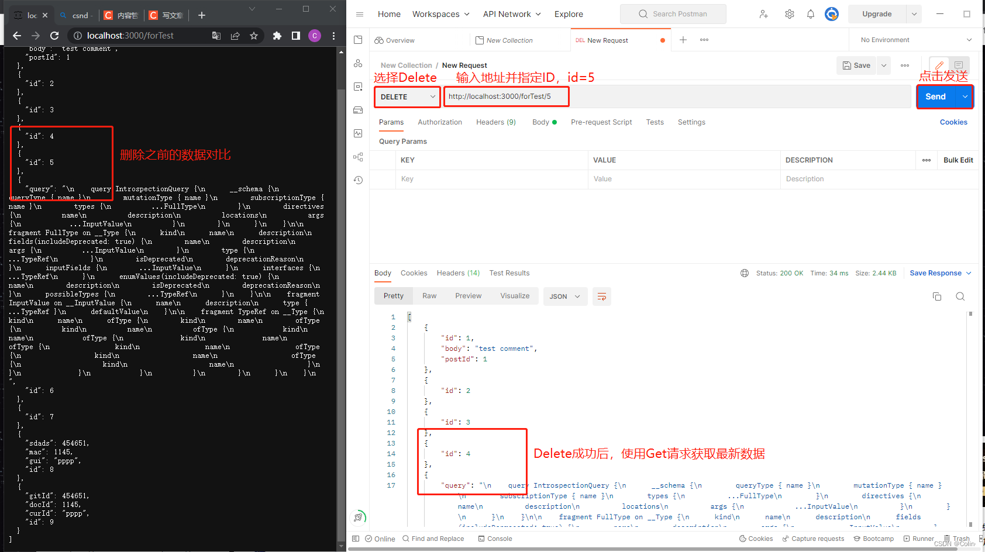Screen dimensions: 985x552
Task: Expand API Network menu
Action: pyautogui.click(x=512, y=14)
